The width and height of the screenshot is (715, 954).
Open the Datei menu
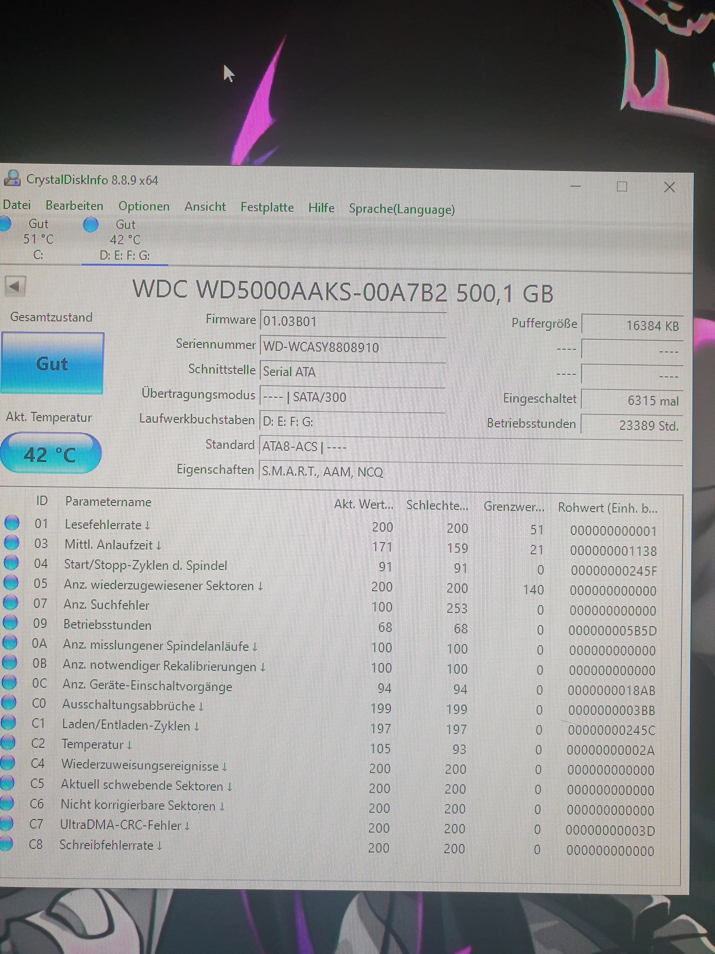click(17, 205)
